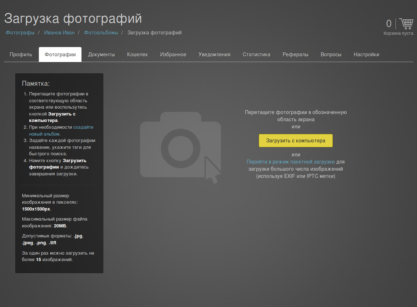Open the Профиль tab

coord(21,55)
